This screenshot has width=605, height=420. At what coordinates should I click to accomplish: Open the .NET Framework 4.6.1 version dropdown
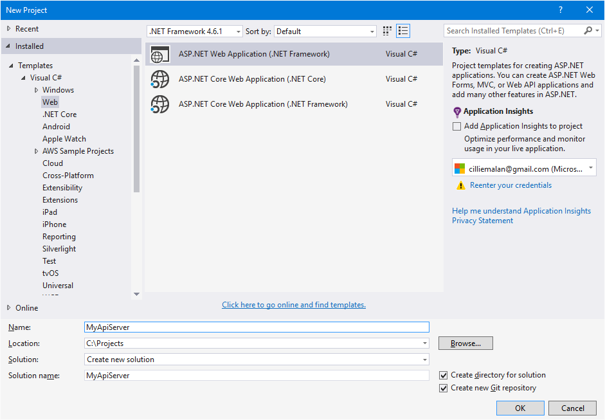coord(194,32)
